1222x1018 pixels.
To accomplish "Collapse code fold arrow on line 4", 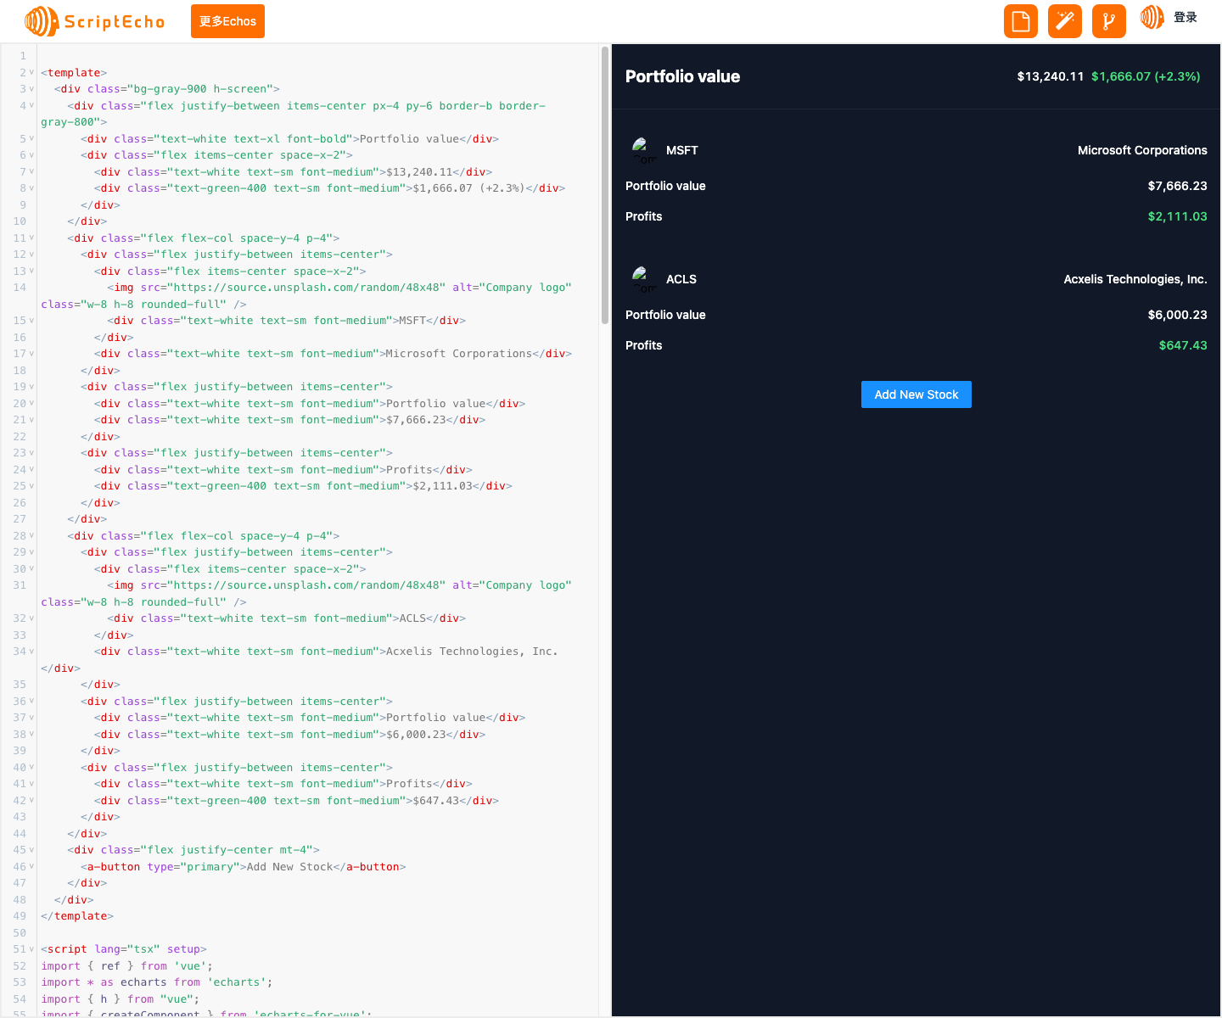I will point(32,106).
